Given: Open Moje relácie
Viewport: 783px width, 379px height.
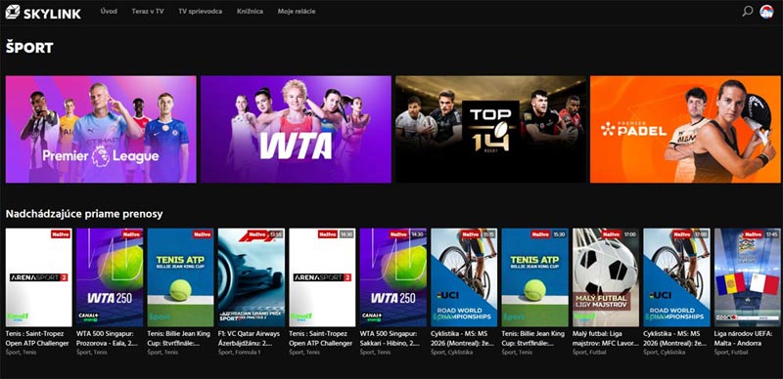Looking at the screenshot, I should (x=297, y=11).
